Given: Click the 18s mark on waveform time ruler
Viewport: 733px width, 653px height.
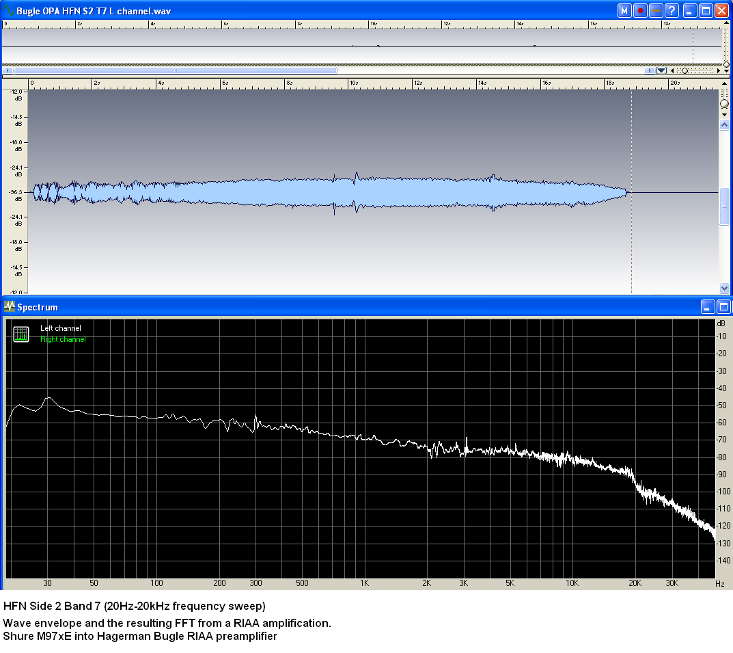Looking at the screenshot, I should (610, 83).
